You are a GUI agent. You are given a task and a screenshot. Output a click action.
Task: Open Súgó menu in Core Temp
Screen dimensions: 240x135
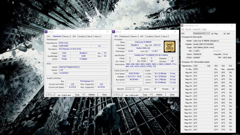204,29
